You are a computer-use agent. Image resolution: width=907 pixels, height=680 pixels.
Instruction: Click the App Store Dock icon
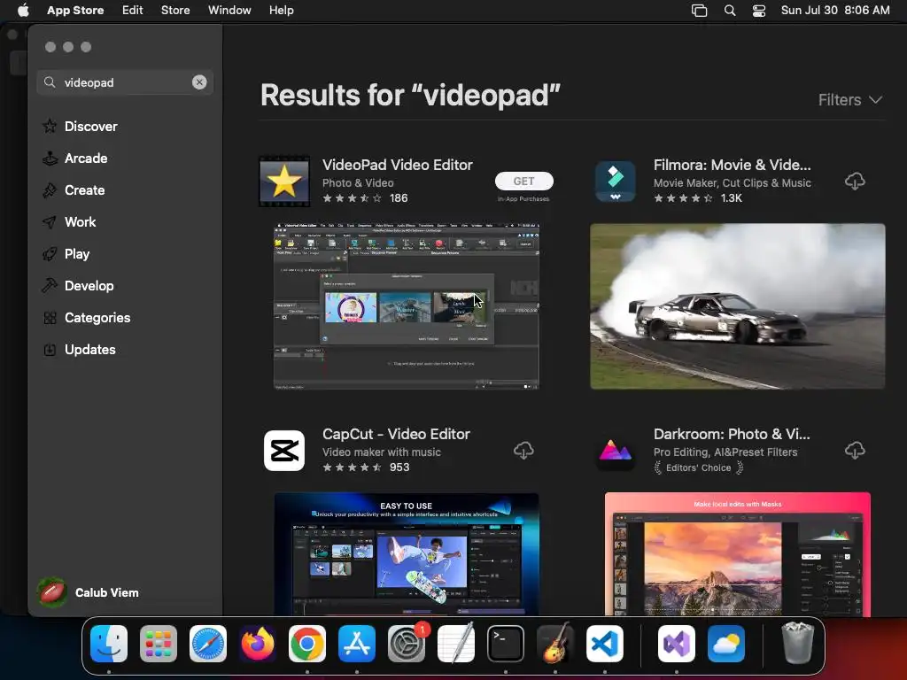click(x=357, y=644)
